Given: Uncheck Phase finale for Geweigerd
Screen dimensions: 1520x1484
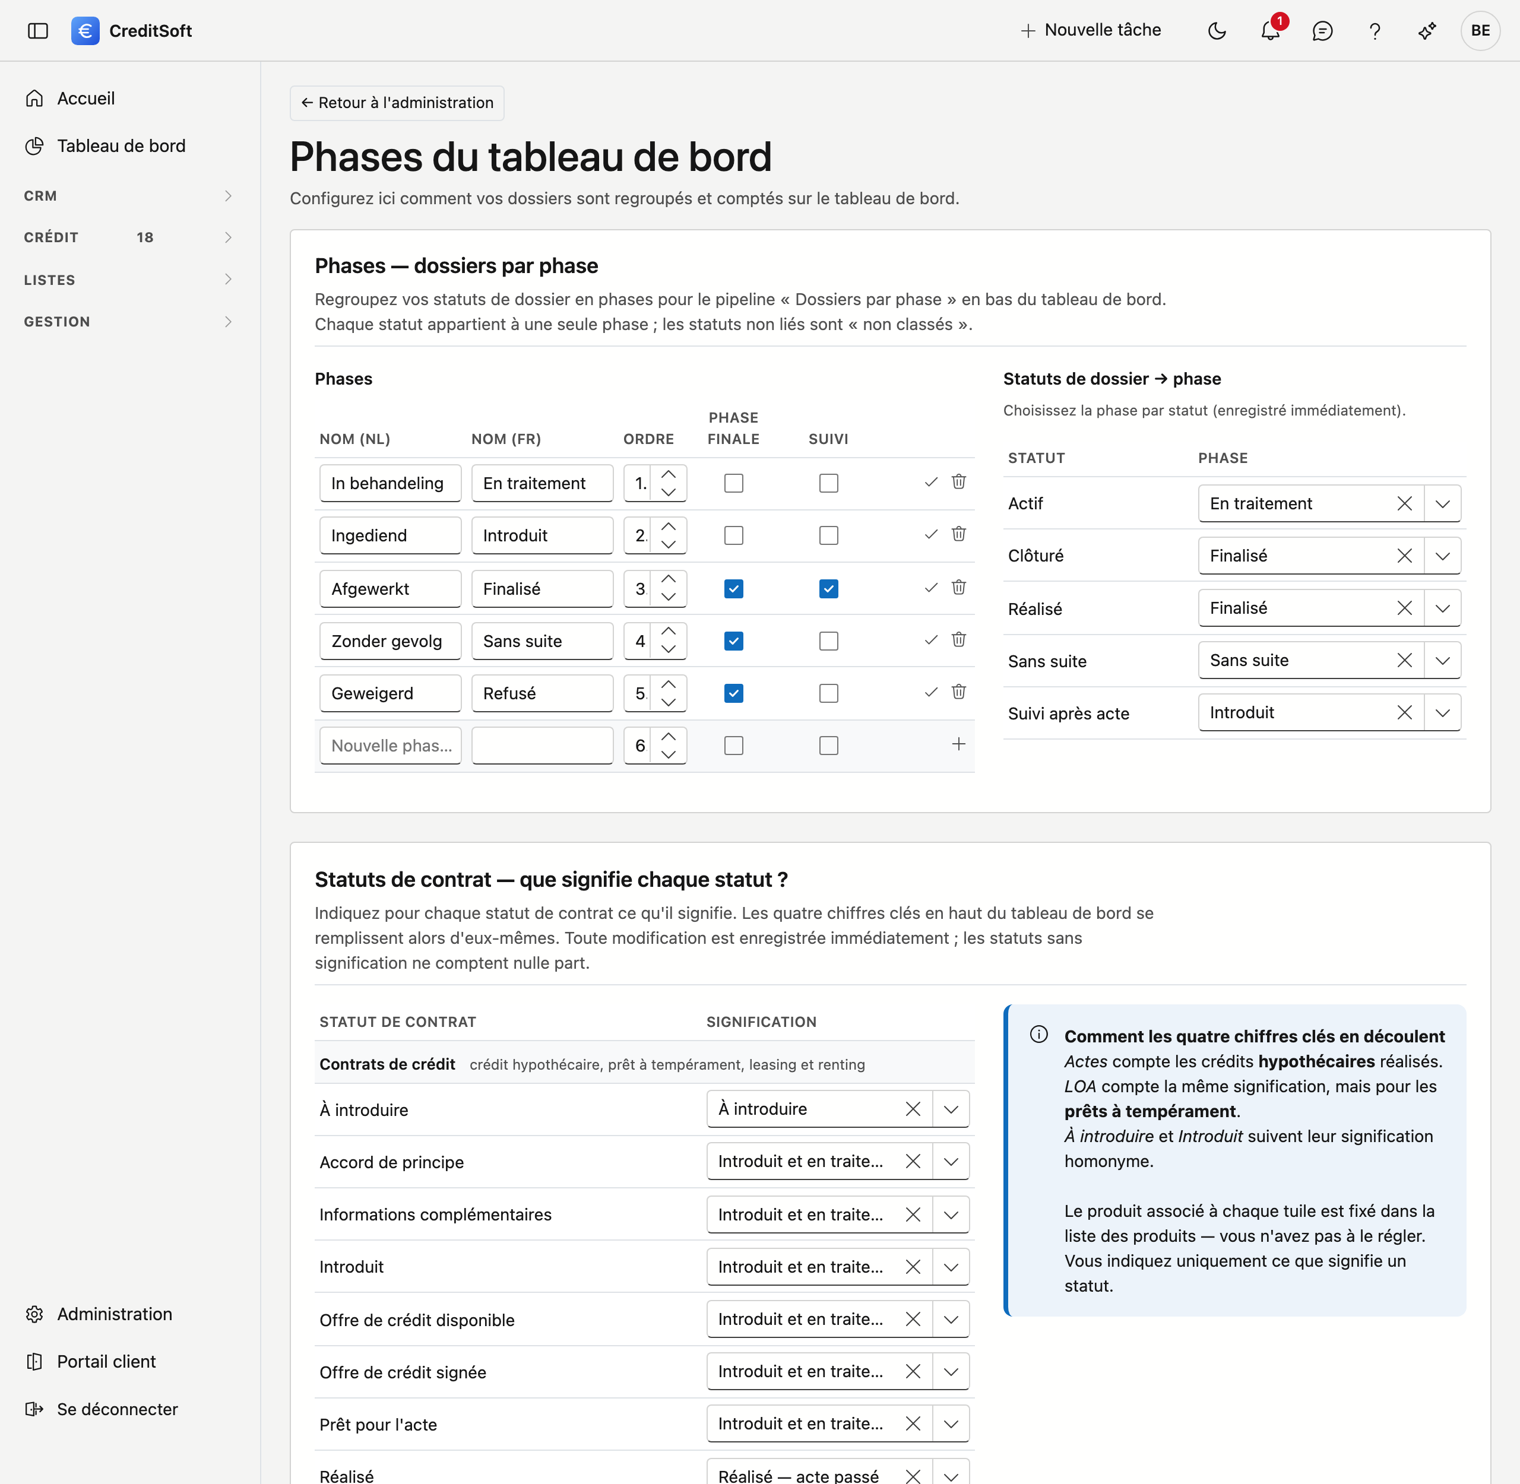Looking at the screenshot, I should 733,693.
